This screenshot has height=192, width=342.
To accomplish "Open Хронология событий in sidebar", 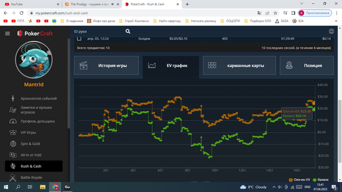I will [x=34, y=98].
